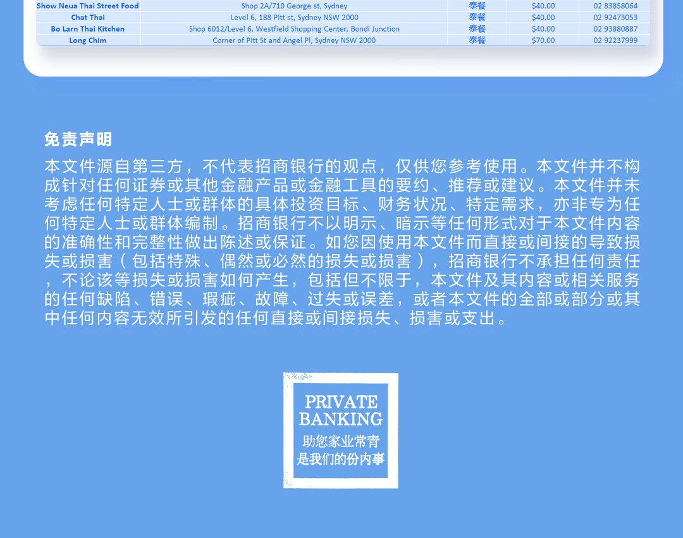Click the Long Chim restaurant name
683x538 pixels.
click(88, 40)
